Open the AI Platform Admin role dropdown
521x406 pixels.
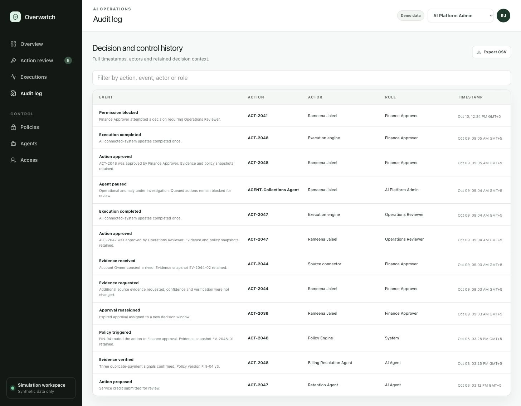(461, 15)
